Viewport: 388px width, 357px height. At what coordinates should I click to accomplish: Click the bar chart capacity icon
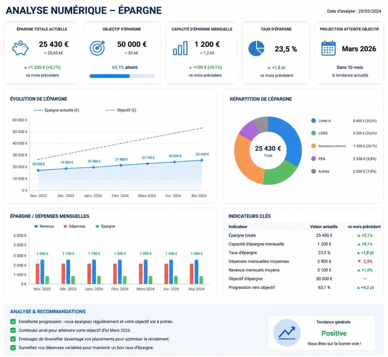click(180, 48)
